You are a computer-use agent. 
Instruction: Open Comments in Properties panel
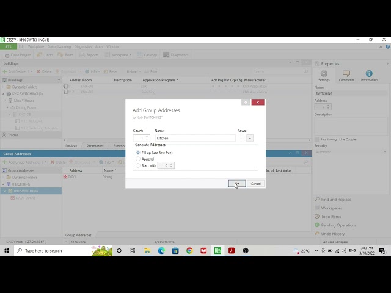[x=346, y=76]
